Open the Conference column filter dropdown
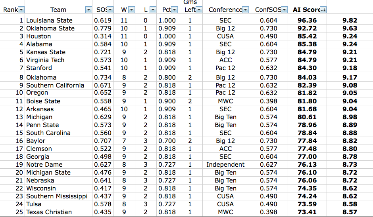Viewport: 373px width, 217px height. click(x=246, y=10)
